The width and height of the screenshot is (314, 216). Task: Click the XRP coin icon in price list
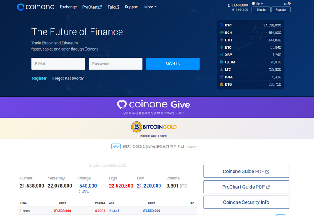[x=222, y=54]
